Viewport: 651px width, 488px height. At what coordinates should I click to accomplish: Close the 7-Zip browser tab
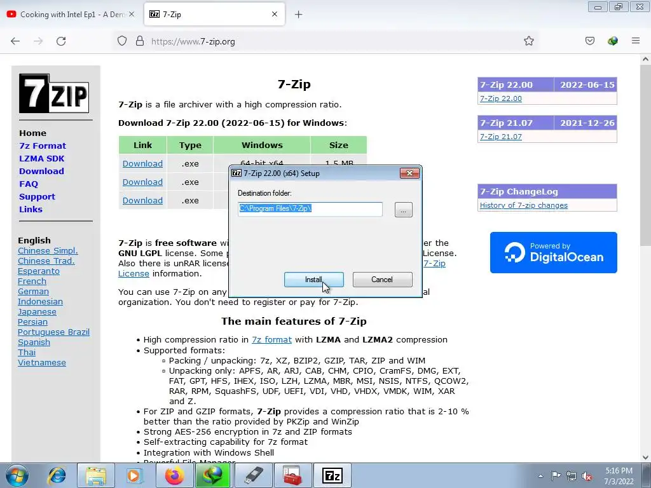coord(275,14)
